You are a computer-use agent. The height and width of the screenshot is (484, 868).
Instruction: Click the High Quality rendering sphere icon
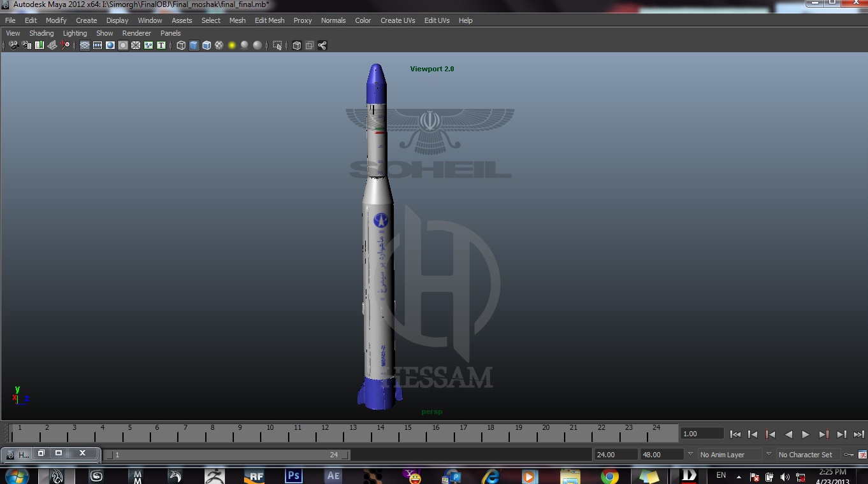click(x=257, y=45)
